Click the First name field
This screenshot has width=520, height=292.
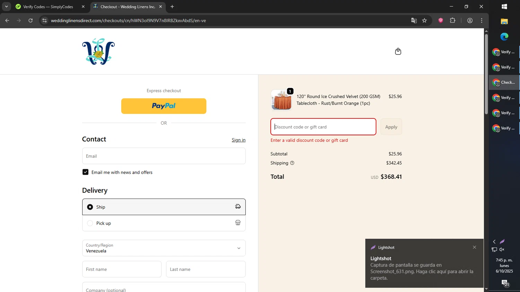(122, 269)
